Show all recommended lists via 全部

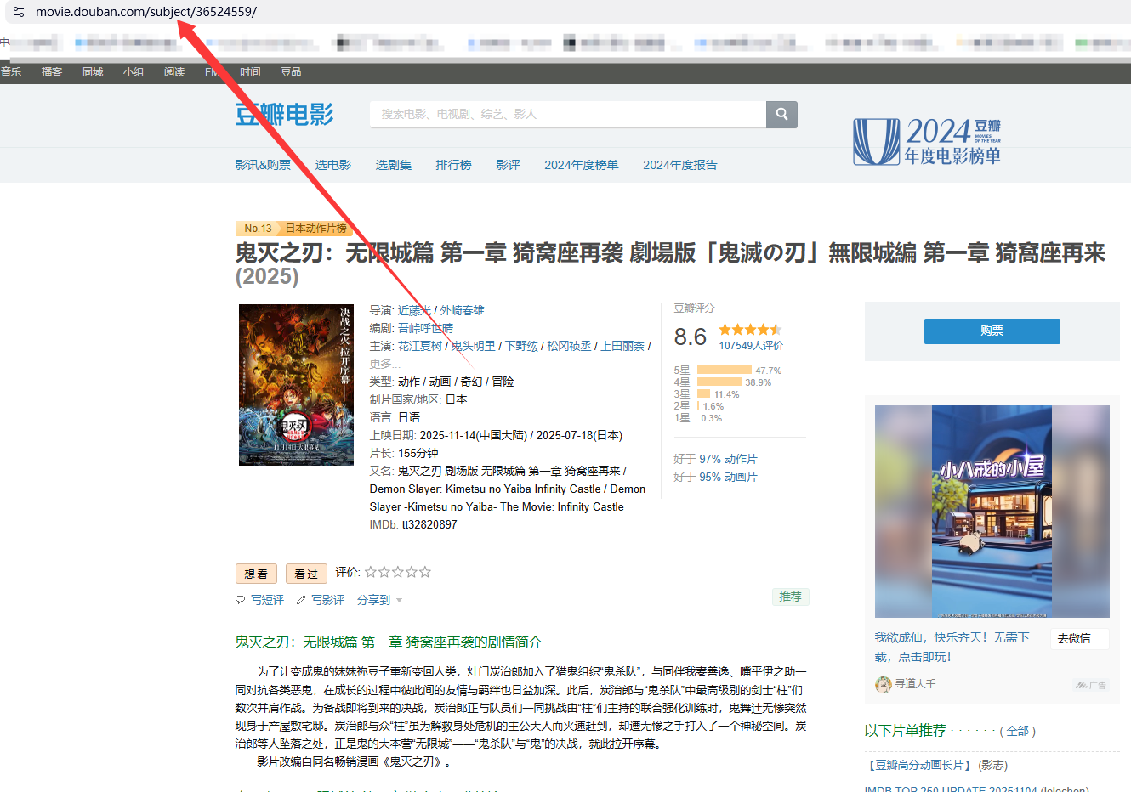click(x=1017, y=731)
